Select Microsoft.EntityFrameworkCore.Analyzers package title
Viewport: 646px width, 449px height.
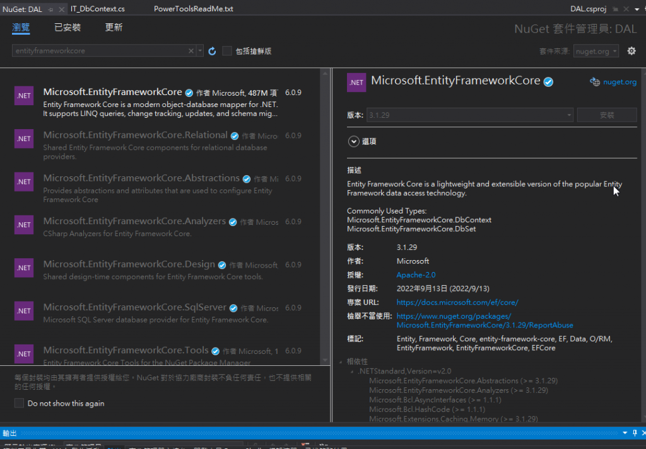tap(134, 221)
